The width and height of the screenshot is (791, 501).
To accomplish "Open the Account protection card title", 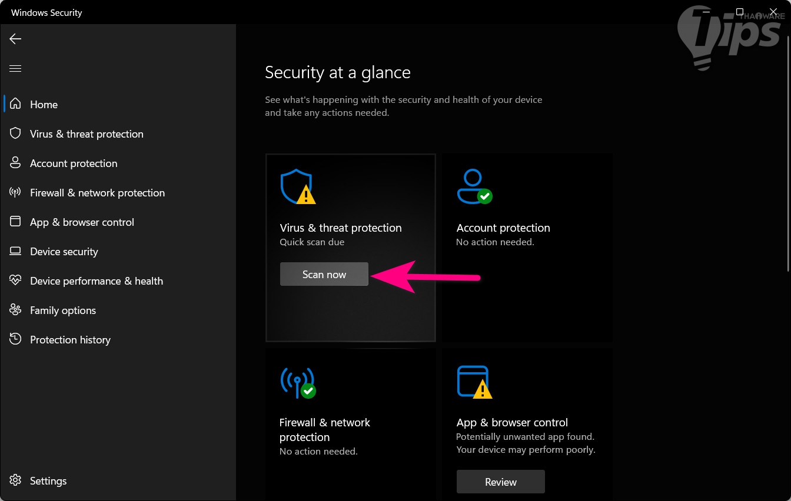I will pyautogui.click(x=503, y=228).
